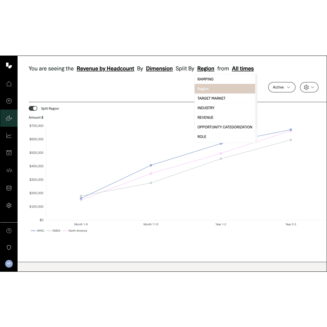
Task: Choose INDUSTRY in the Split By menu
Action: pos(206,108)
